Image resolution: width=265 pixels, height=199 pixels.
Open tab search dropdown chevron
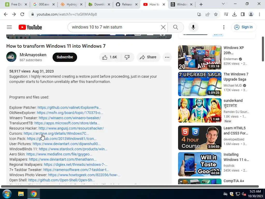point(223,4)
